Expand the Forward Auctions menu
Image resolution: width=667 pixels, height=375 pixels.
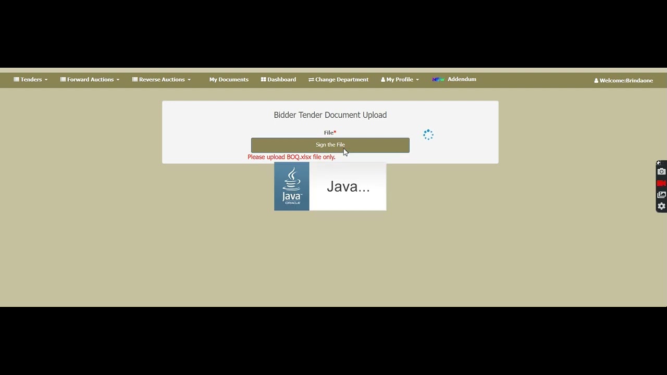[x=90, y=80]
